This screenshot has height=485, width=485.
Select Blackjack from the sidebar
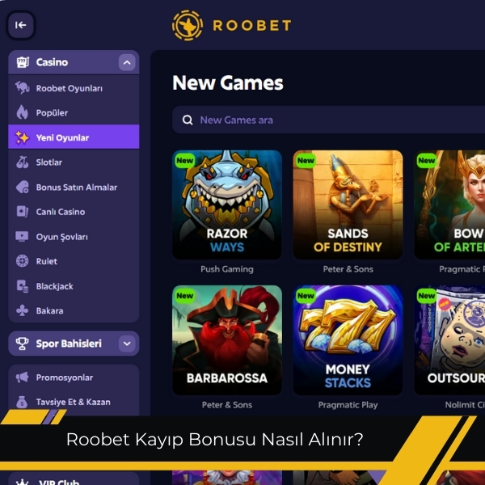tap(74, 286)
